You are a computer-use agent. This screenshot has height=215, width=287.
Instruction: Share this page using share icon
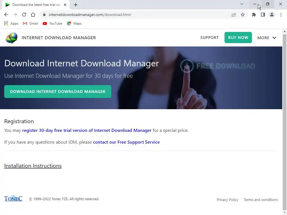point(234,15)
